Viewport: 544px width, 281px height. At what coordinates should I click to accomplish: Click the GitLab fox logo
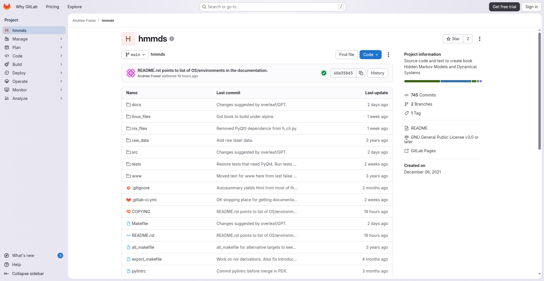[x=7, y=7]
